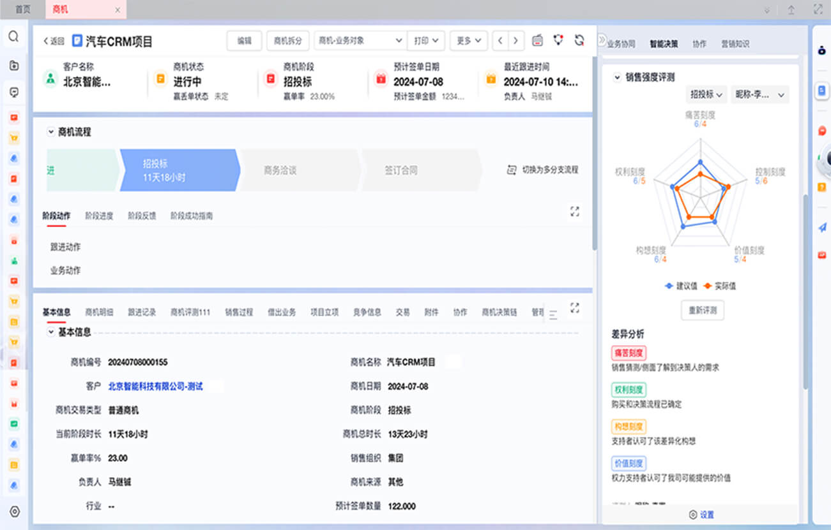Viewport: 831px width, 530px height.
Task: Expand 商机流程 panel to fullscreen
Action: [574, 211]
